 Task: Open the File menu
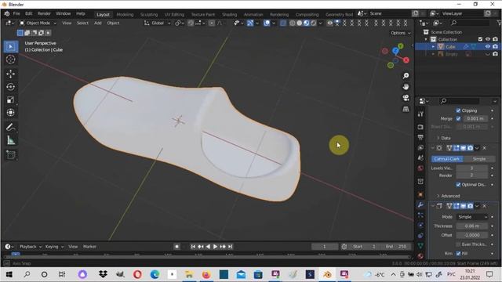[16, 14]
